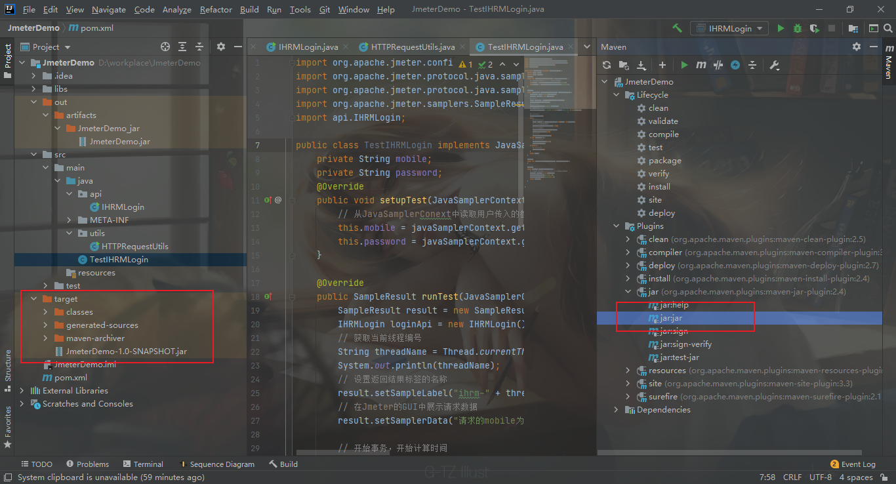Open the Event Log
The width and height of the screenshot is (896, 484).
coord(853,464)
